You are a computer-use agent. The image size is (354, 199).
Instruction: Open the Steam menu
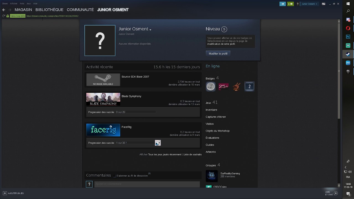coord(5,4)
